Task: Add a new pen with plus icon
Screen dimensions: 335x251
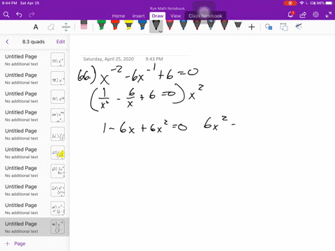Action: [251, 27]
